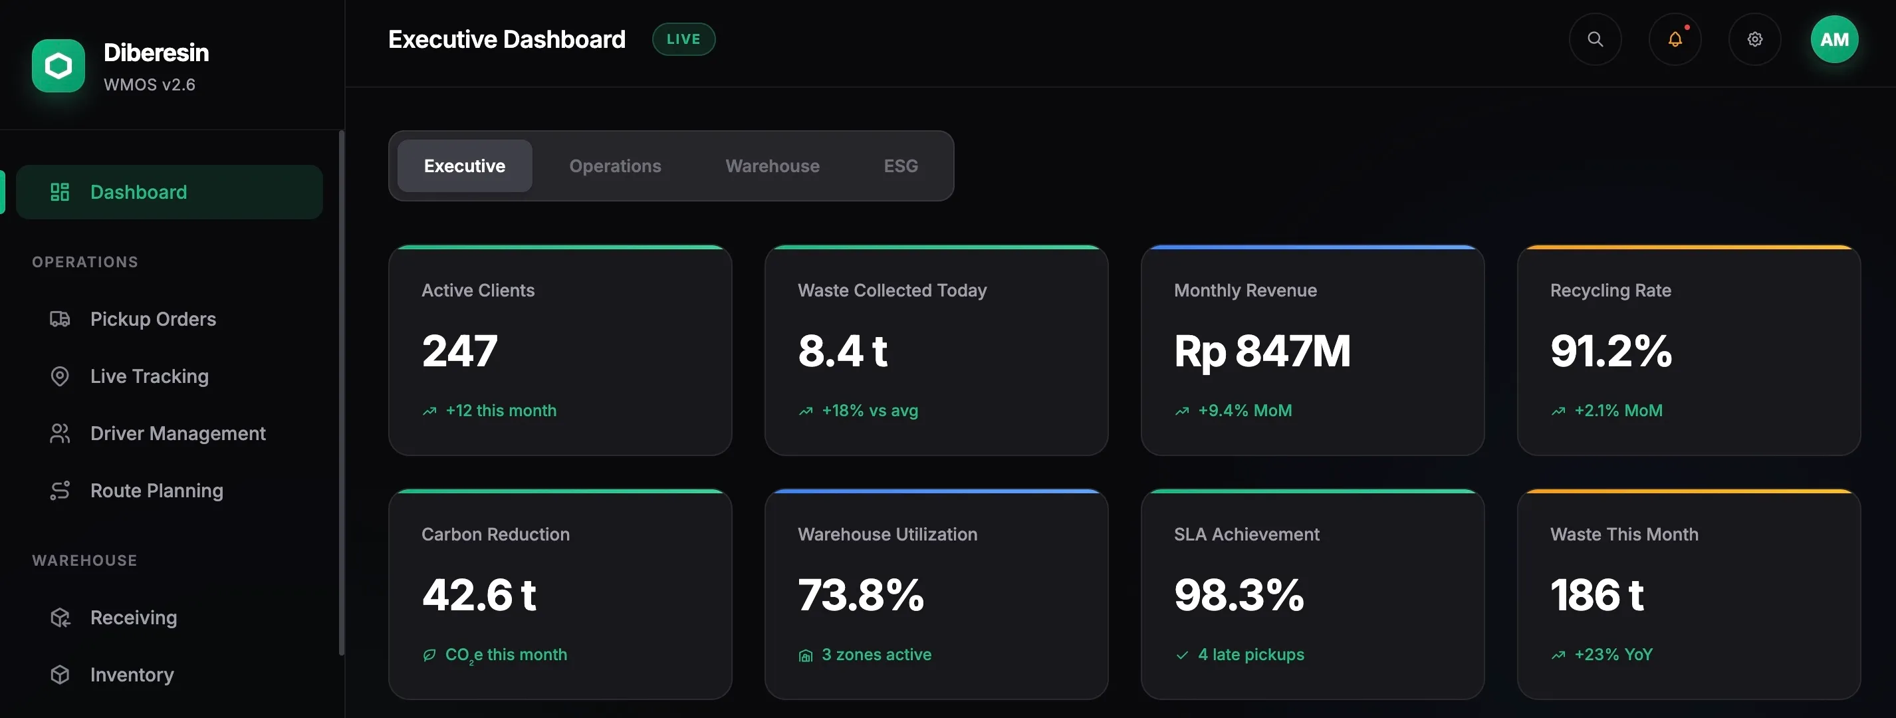Click the value 91.2%
The image size is (1896, 718).
point(1611,350)
